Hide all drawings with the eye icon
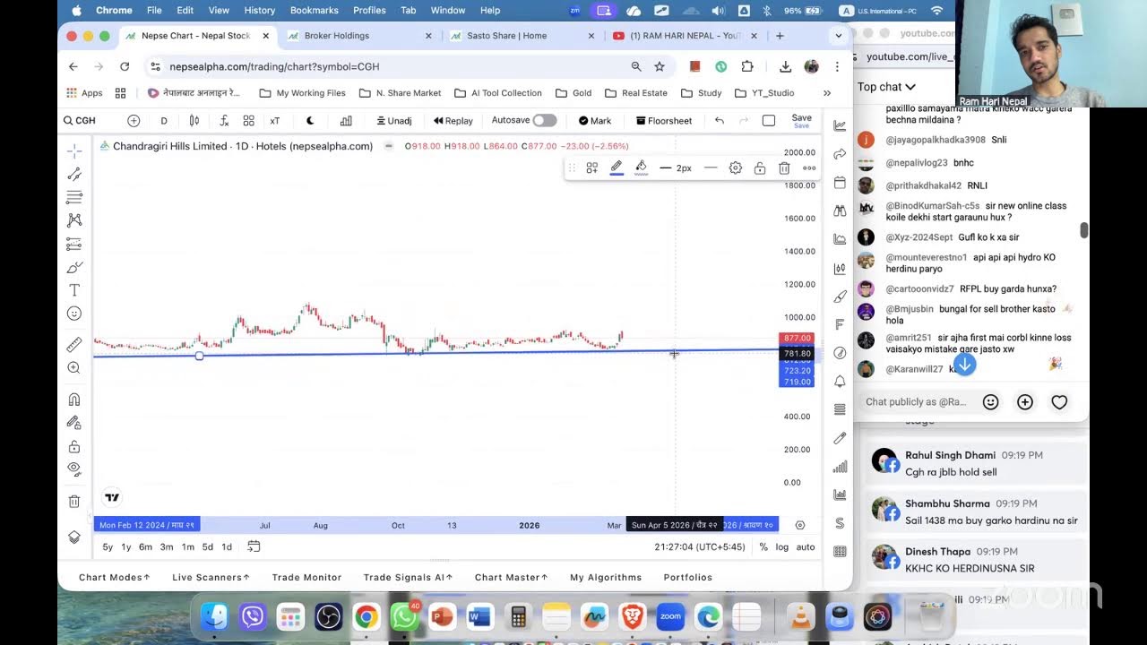 pos(74,469)
